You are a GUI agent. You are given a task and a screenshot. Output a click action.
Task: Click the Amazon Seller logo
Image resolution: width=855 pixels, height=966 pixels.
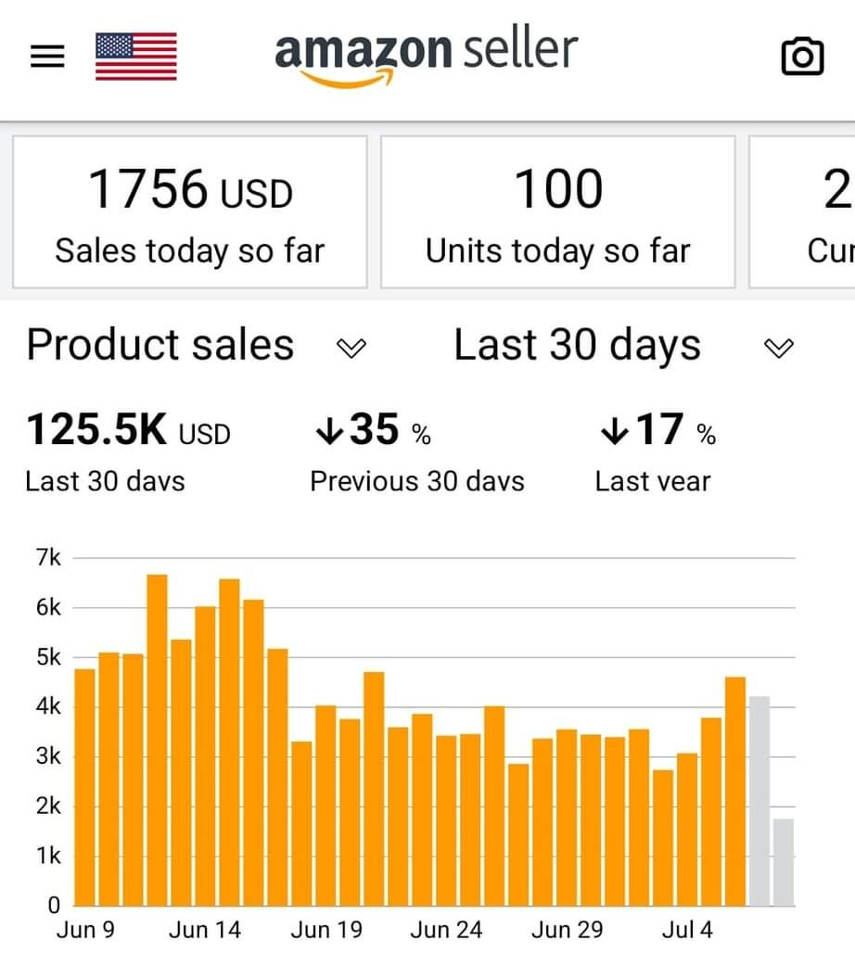[x=426, y=56]
